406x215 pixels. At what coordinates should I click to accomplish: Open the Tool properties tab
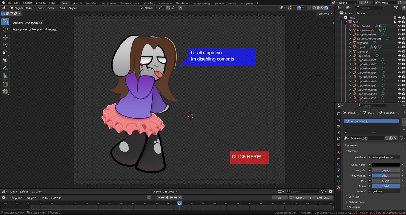pos(338,113)
